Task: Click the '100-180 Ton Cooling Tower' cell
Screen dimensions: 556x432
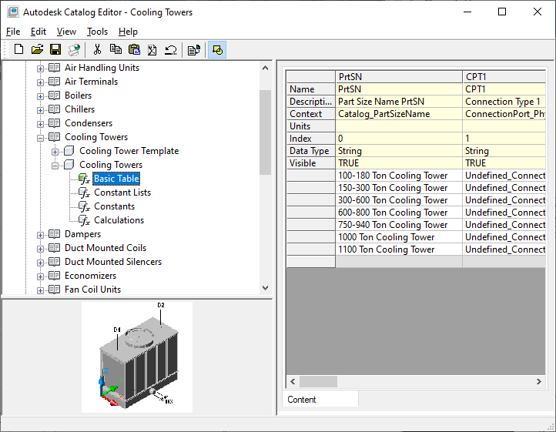Action: 399,176
